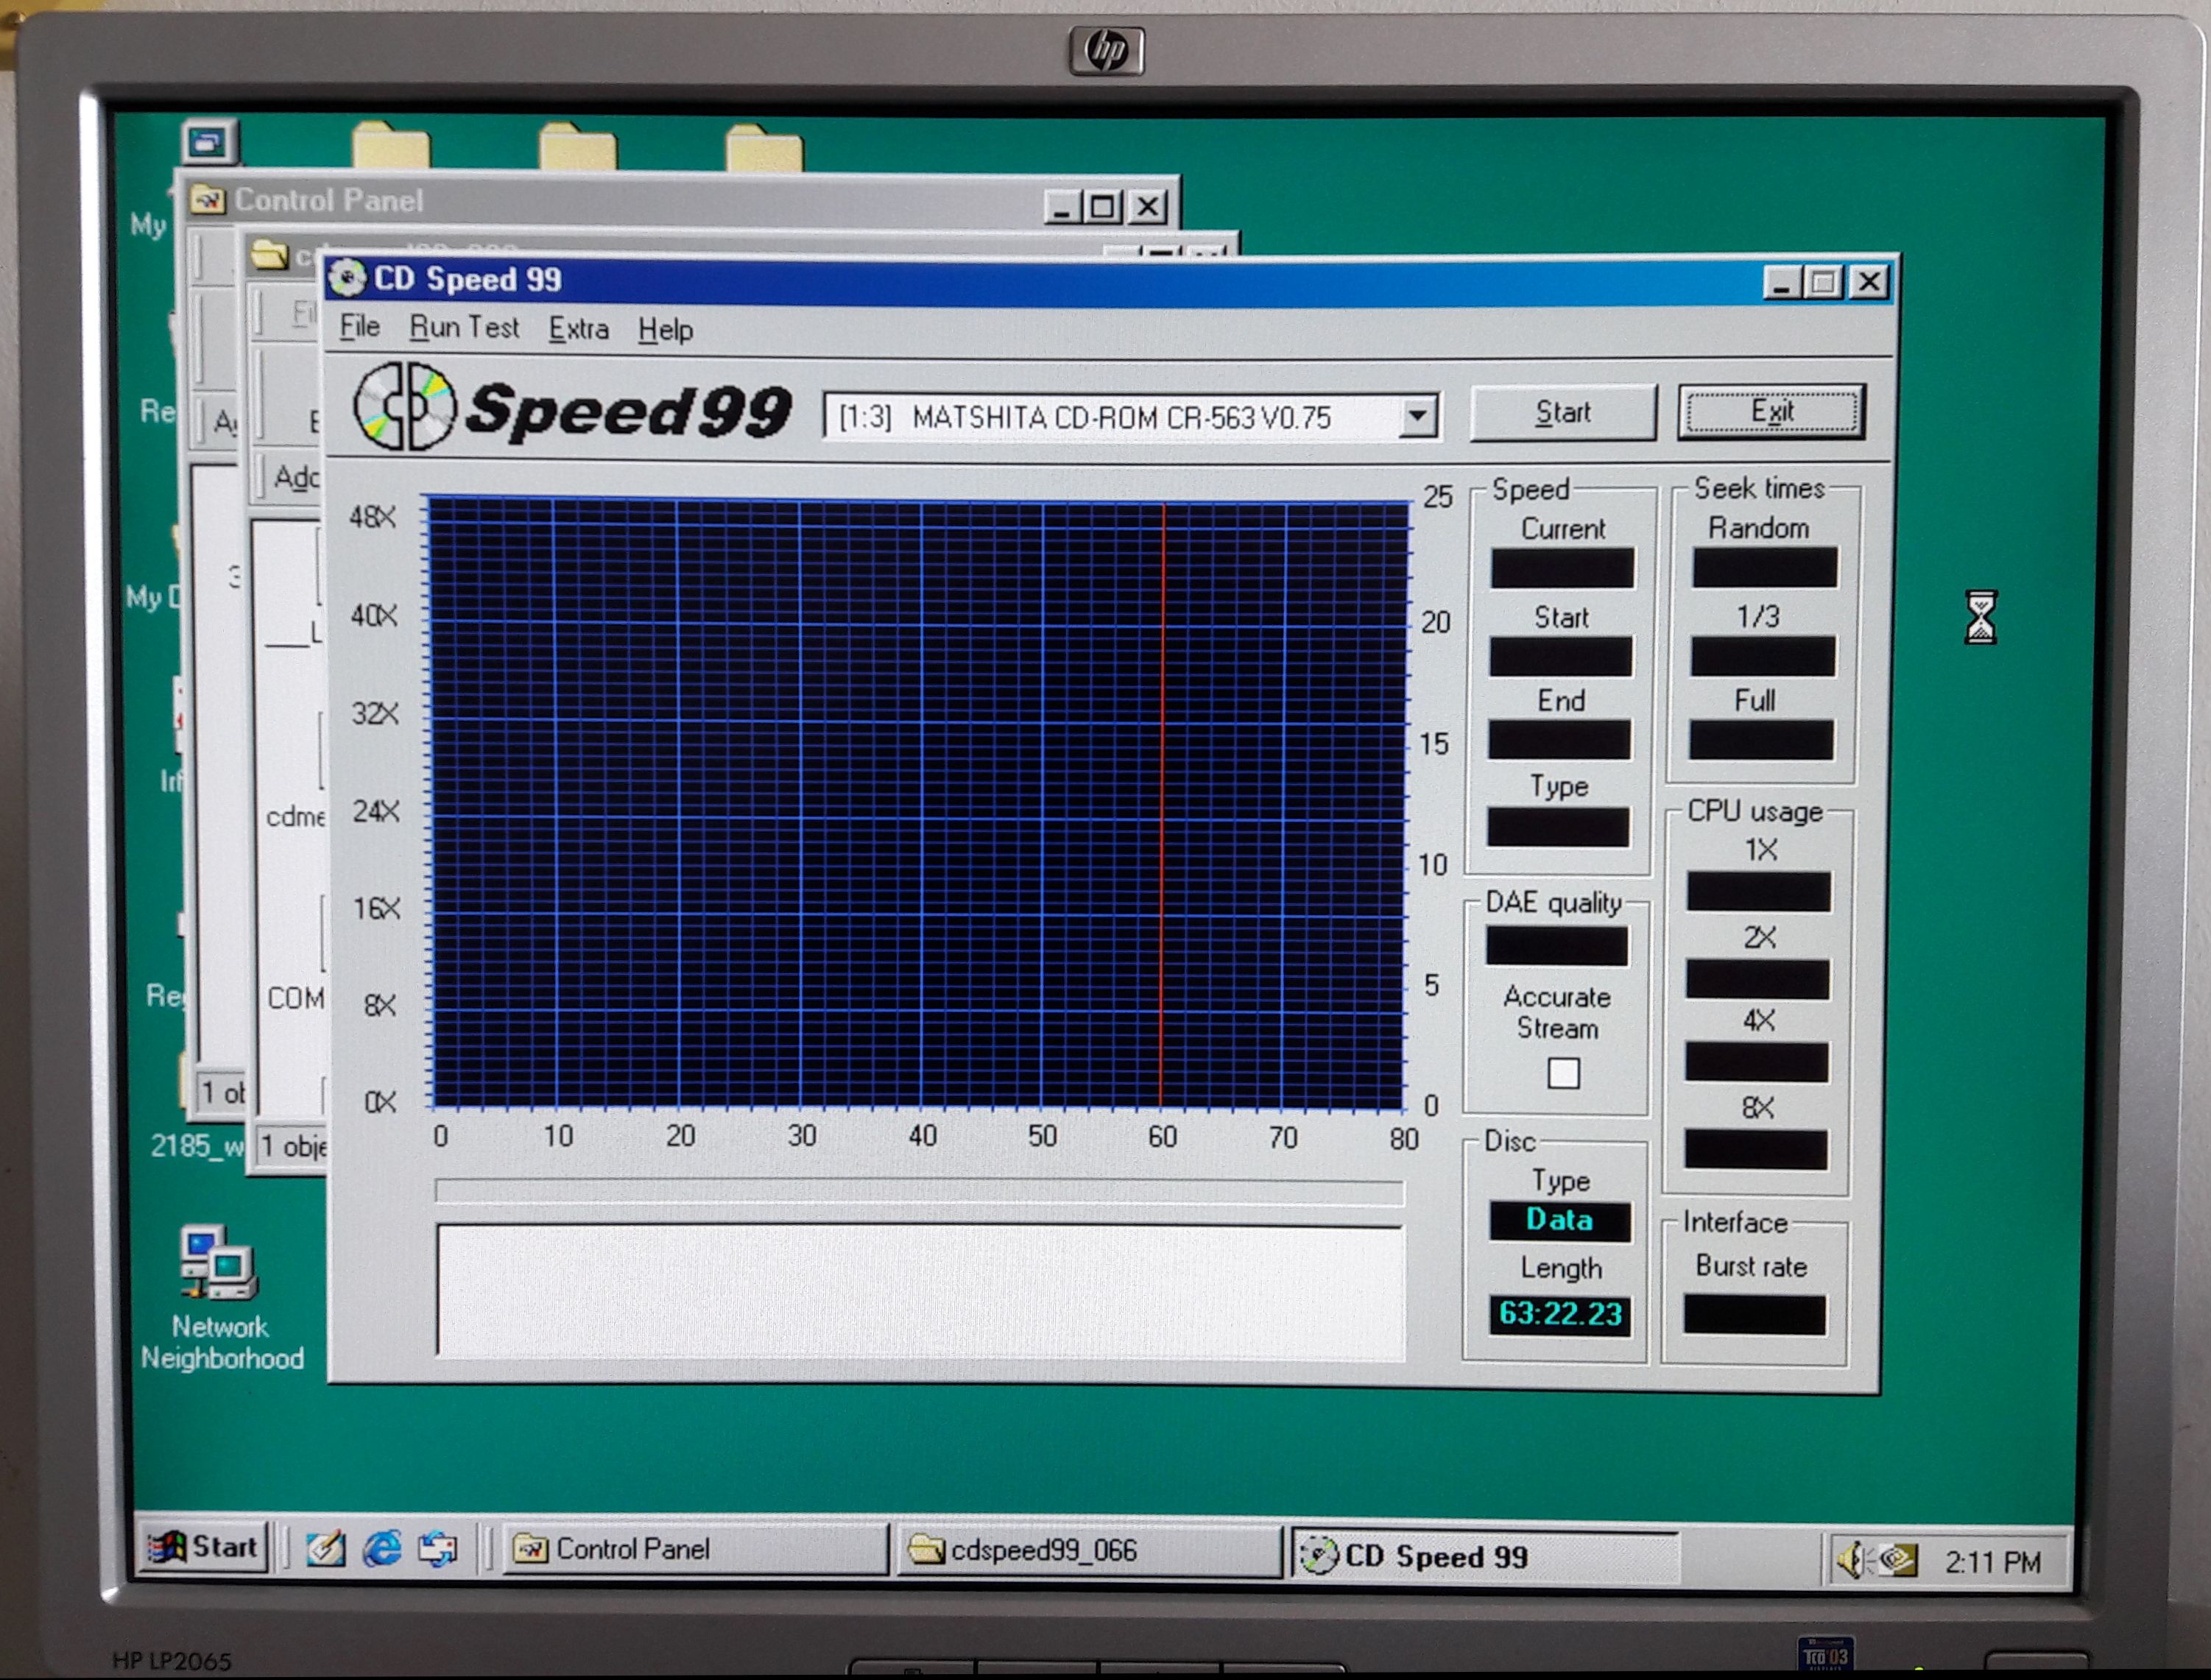Expand the MATSHITA CD-ROM drive dropdown arrow
2211x1680 pixels.
1417,416
